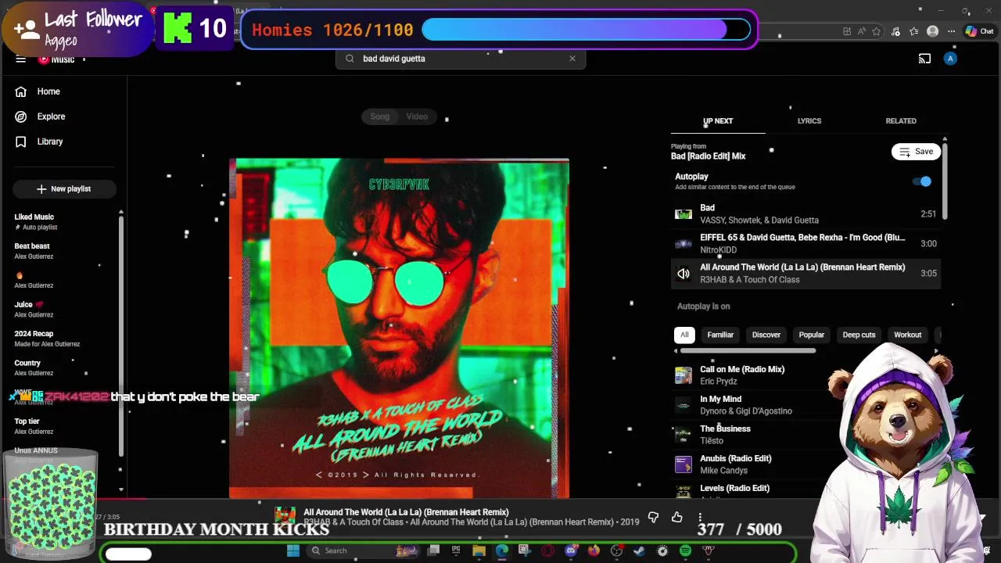Screen dimensions: 1001x563
Task: Play 'Bad' by VASSY, Showtek & David Guetta
Action: 805,214
